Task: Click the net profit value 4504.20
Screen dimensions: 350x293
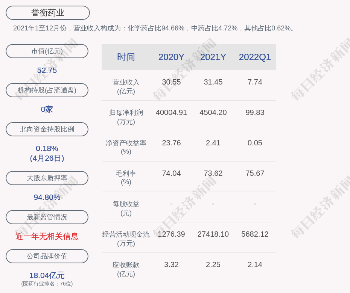Action: [213, 113]
